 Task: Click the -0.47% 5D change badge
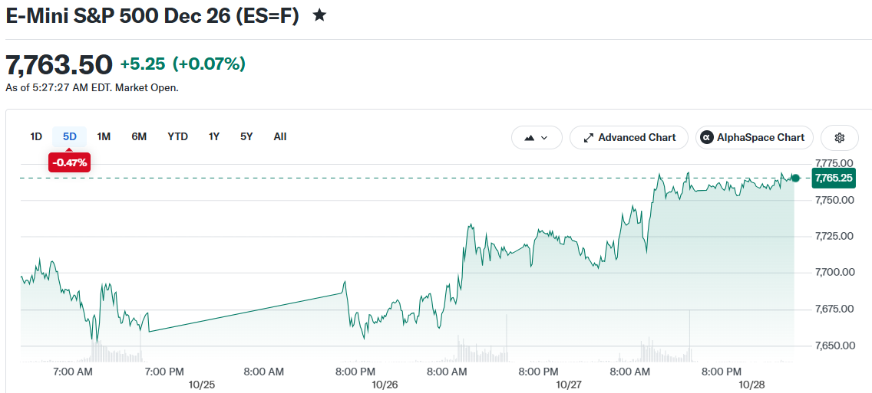click(70, 162)
